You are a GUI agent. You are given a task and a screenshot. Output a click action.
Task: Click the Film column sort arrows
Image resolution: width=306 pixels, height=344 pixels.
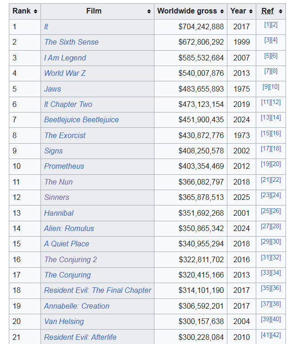click(x=149, y=12)
